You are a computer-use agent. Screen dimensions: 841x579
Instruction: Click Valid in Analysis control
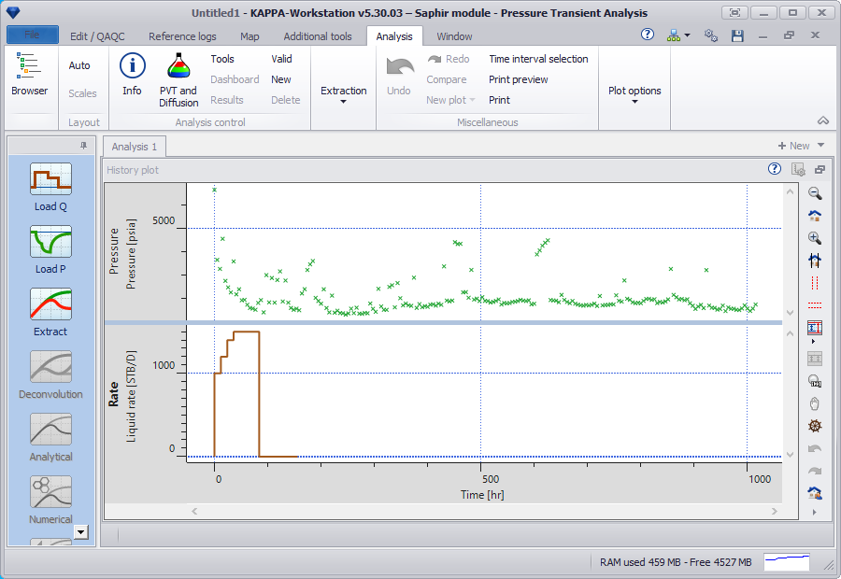pos(281,59)
